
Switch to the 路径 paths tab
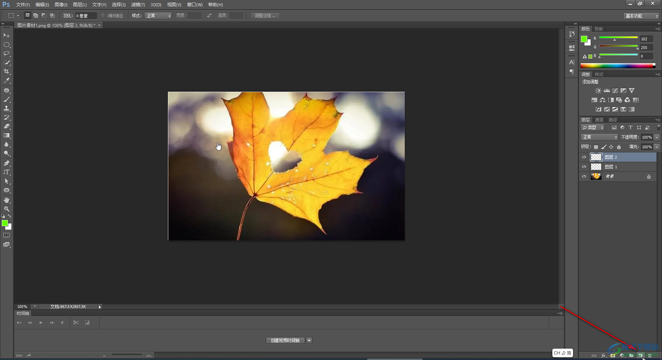(613, 120)
